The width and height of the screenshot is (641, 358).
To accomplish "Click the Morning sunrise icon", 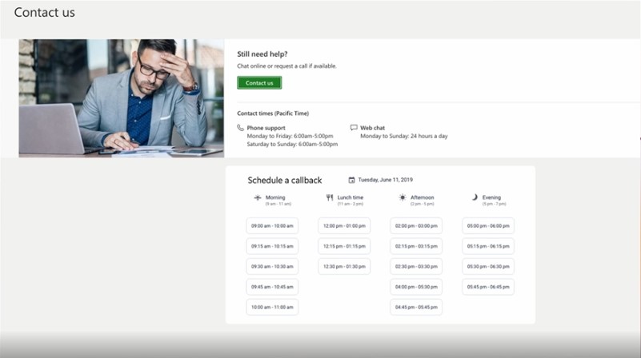I will point(258,197).
